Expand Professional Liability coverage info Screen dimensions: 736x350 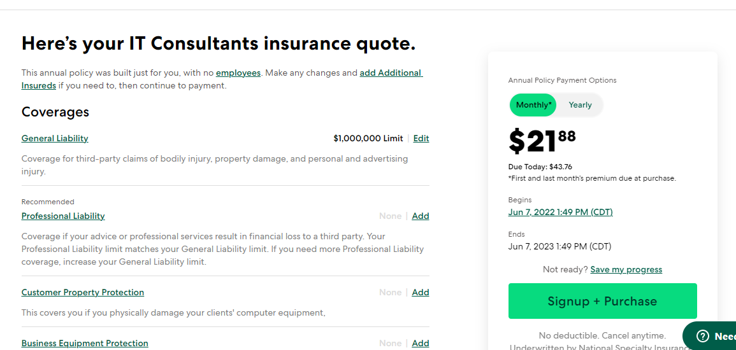(x=63, y=216)
